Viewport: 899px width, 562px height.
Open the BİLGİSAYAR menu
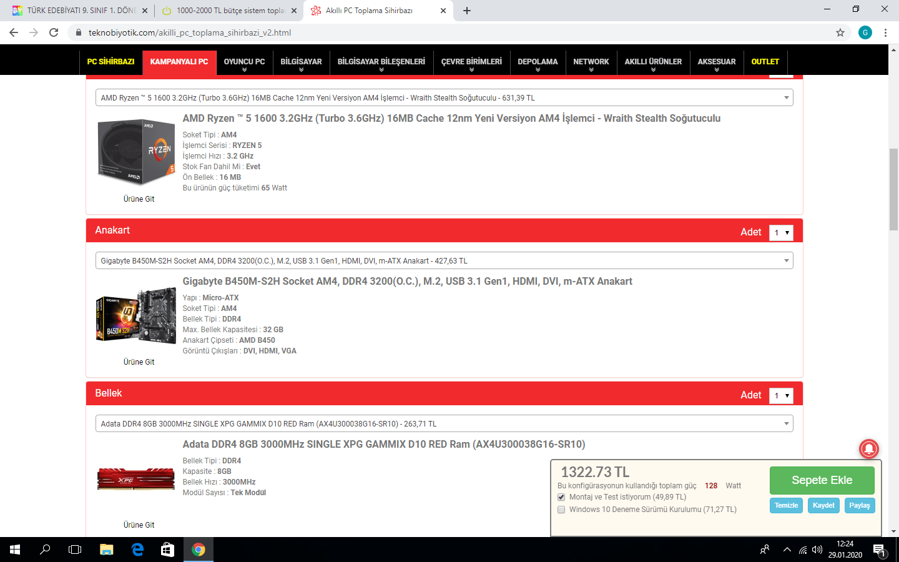click(x=302, y=63)
